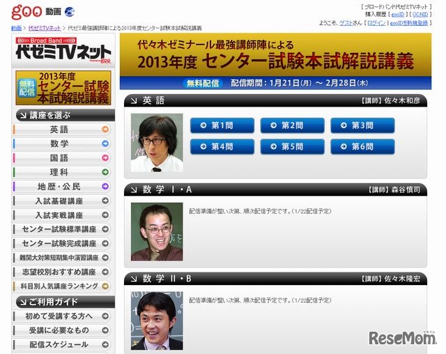Viewport: 446px width, 354px height.
Task: Click the ログイン link
Action: [x=376, y=23]
